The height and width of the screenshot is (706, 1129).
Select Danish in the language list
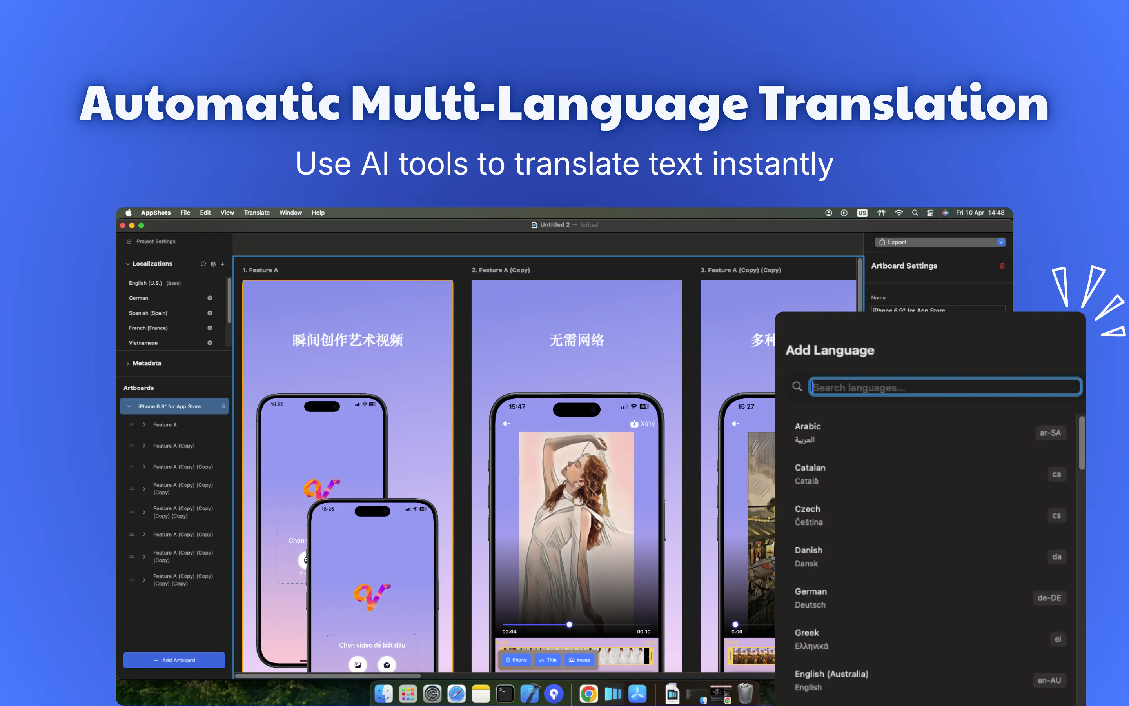pos(930,557)
